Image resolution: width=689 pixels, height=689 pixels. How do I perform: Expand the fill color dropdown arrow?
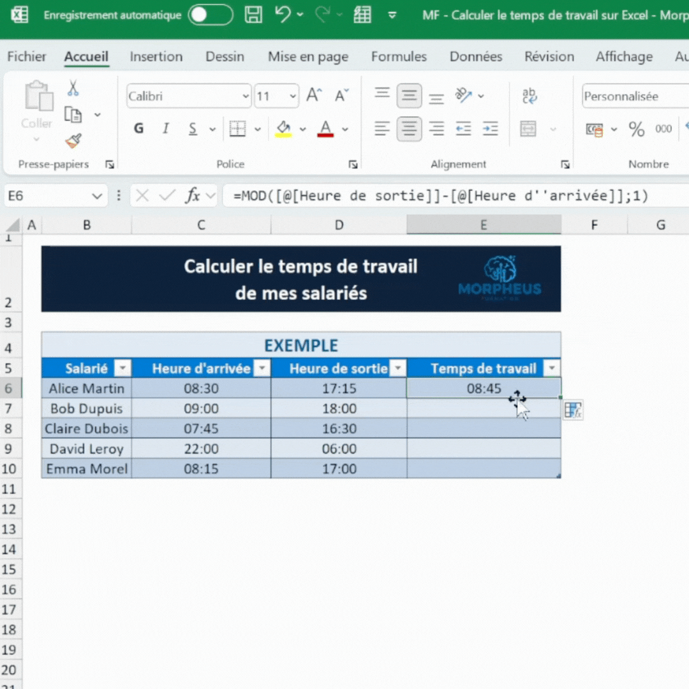tap(302, 128)
